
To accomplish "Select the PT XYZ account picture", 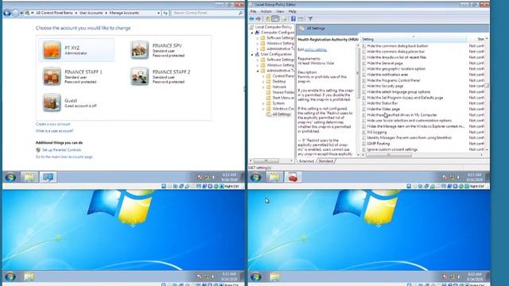I will pyautogui.click(x=52, y=50).
